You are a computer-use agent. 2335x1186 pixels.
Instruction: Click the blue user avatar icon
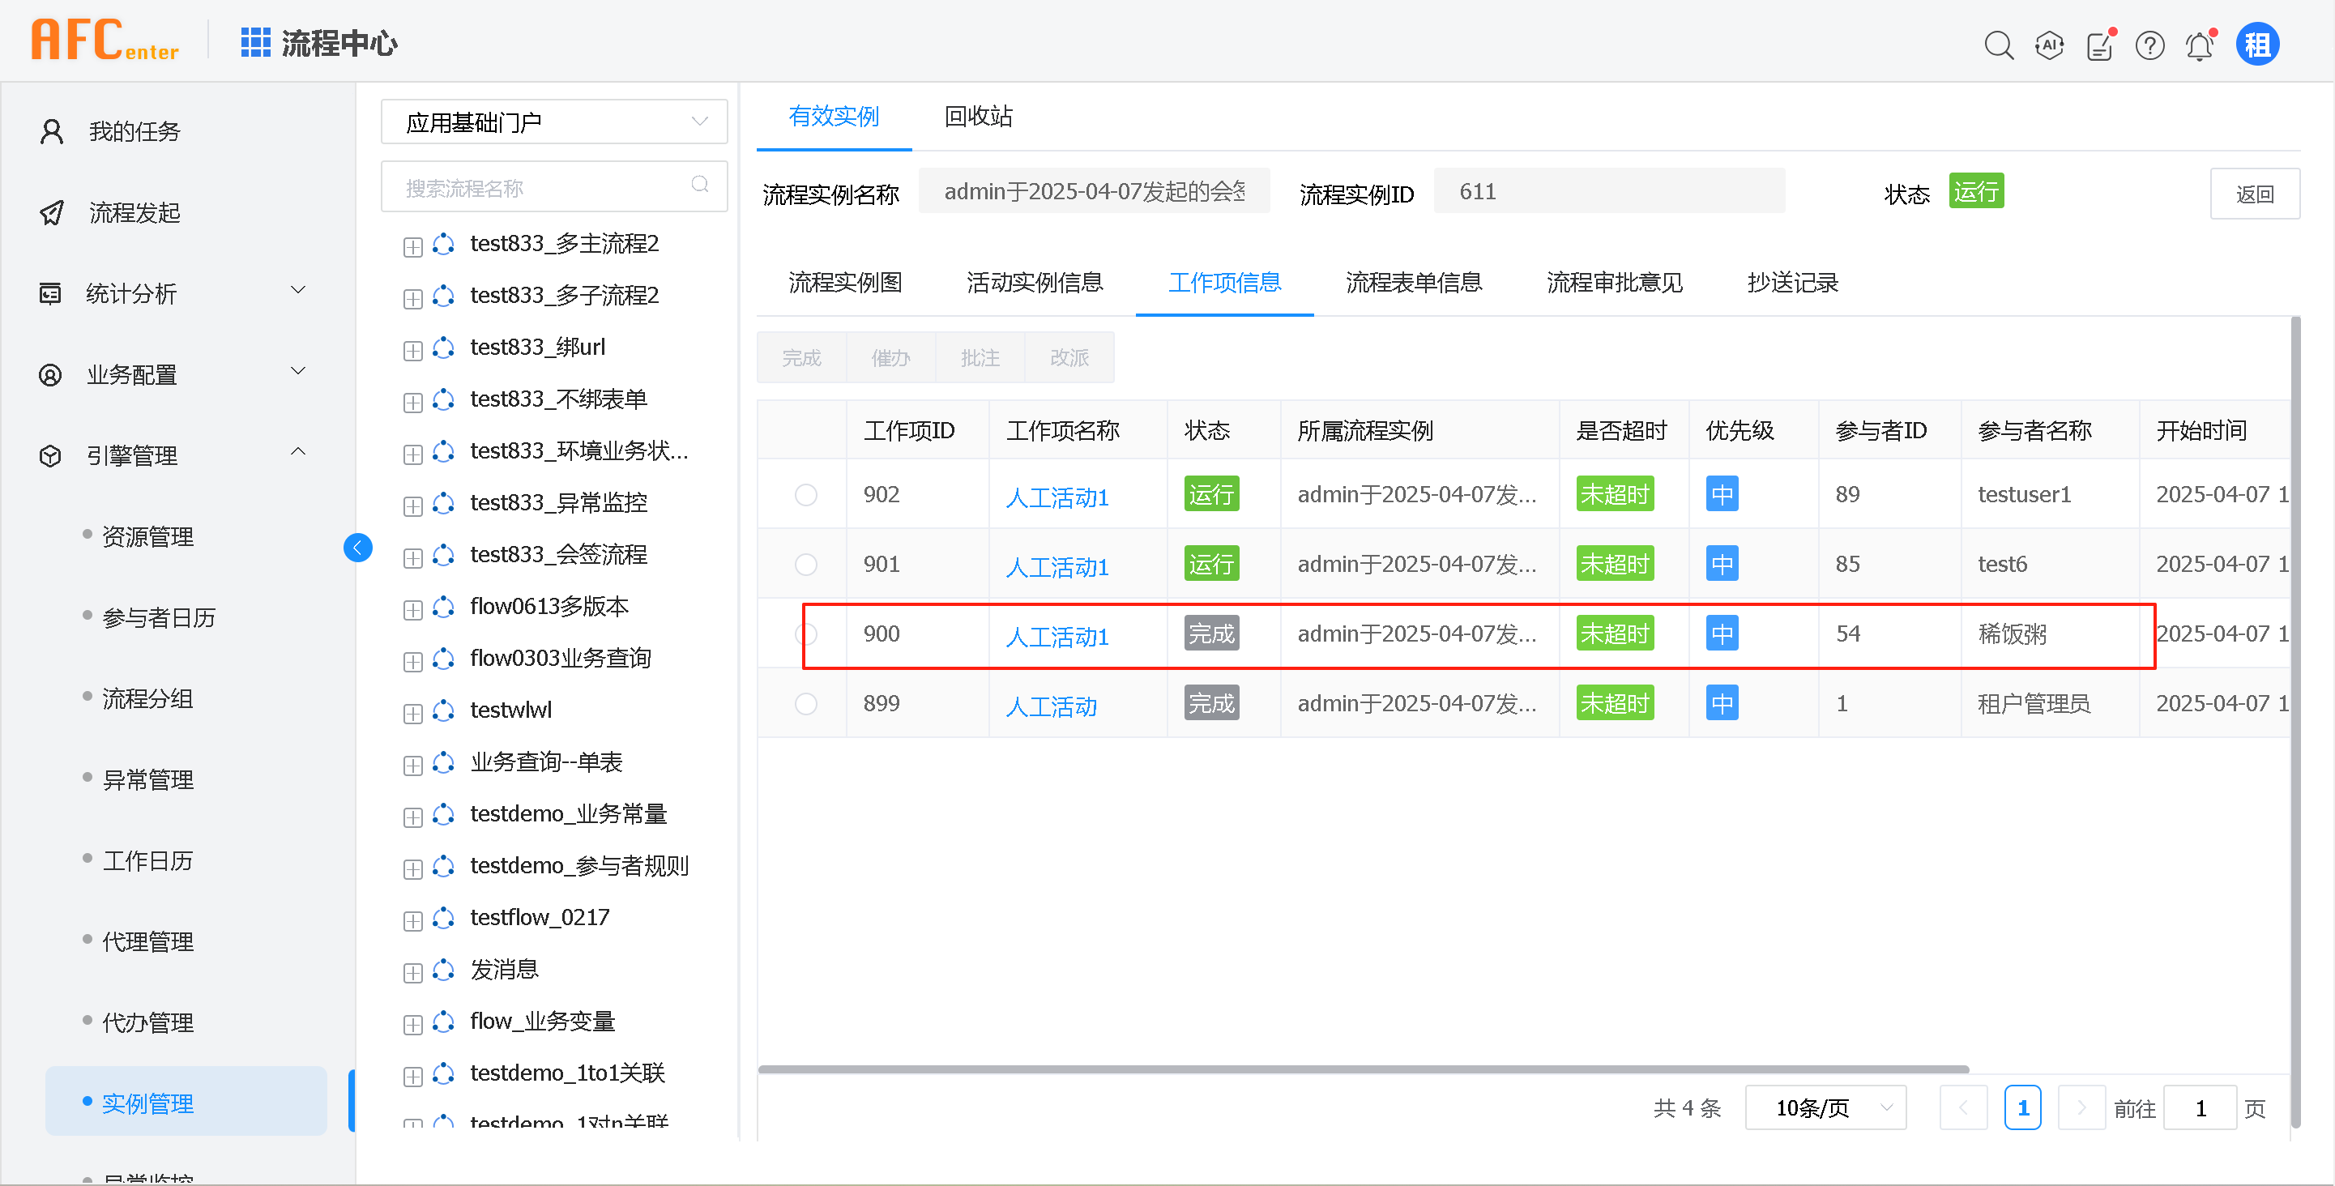point(2257,45)
